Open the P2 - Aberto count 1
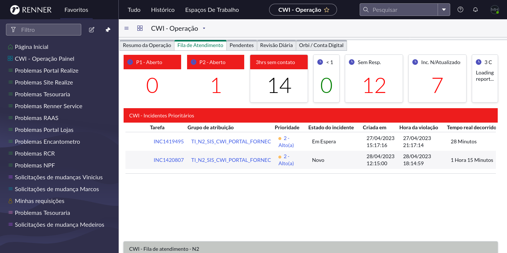 pyautogui.click(x=216, y=86)
